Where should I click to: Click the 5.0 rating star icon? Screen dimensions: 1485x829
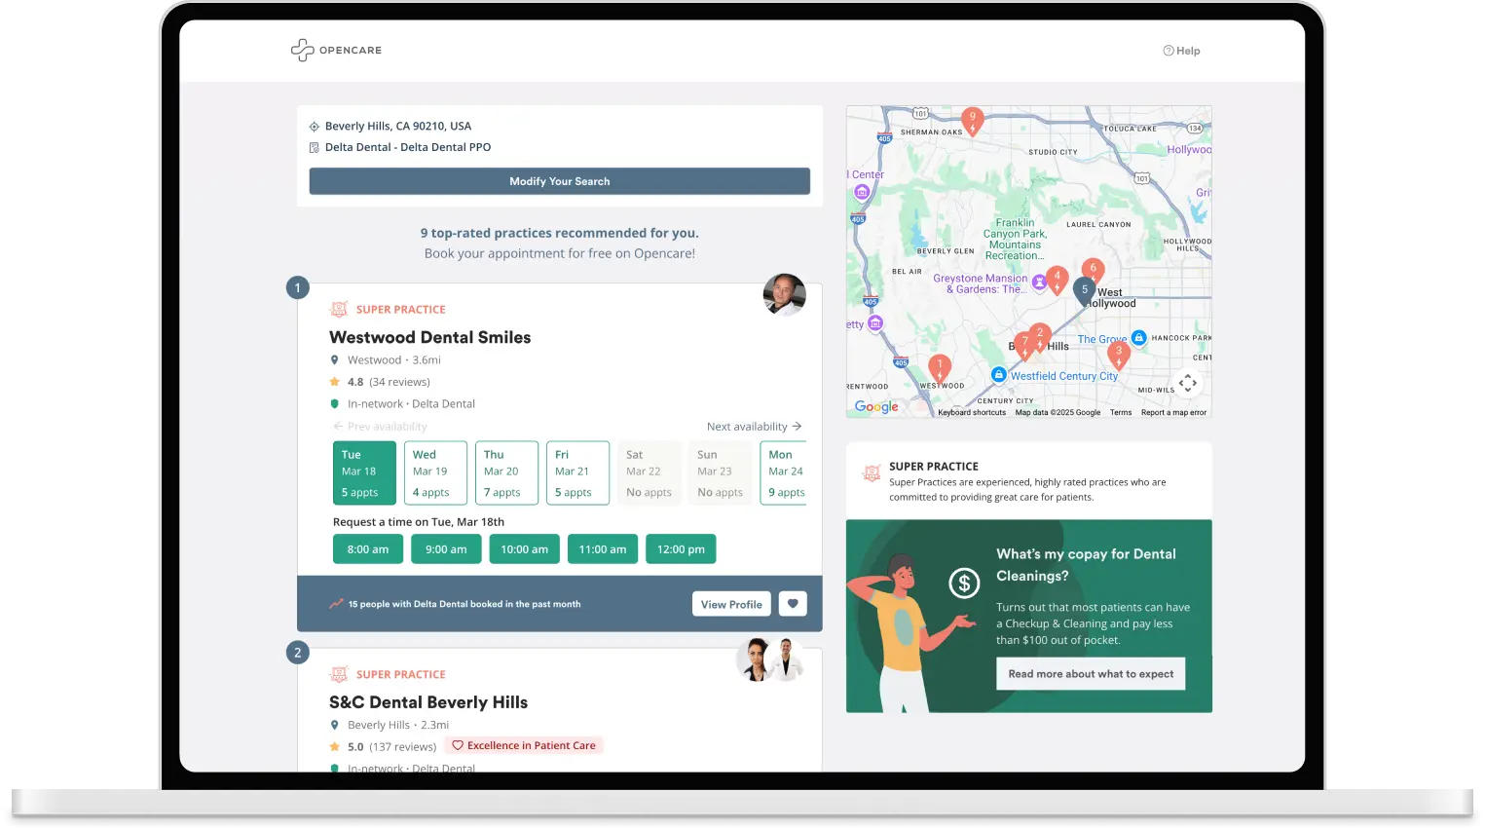point(335,747)
